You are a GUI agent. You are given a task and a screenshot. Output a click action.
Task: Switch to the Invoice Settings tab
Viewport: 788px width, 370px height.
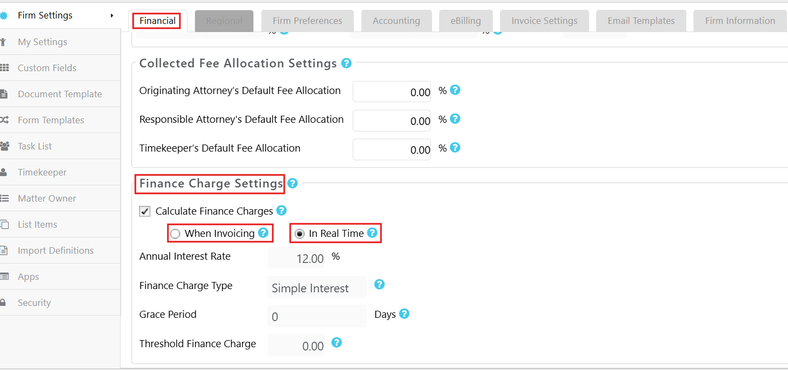545,21
